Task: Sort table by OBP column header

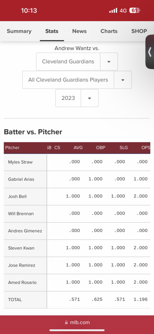Action: [x=101, y=148]
